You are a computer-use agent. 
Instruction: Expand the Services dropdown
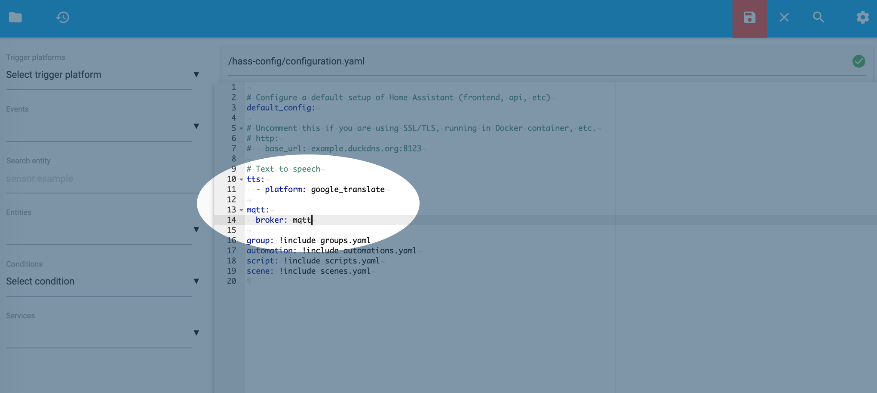(196, 333)
